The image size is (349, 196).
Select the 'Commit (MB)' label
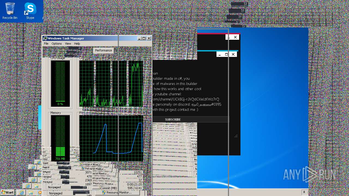pos(109,188)
